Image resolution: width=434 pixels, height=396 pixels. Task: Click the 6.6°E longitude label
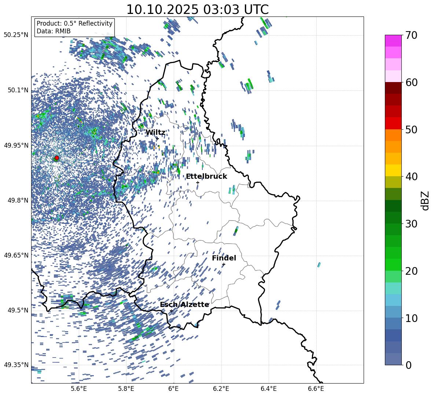pyautogui.click(x=316, y=389)
